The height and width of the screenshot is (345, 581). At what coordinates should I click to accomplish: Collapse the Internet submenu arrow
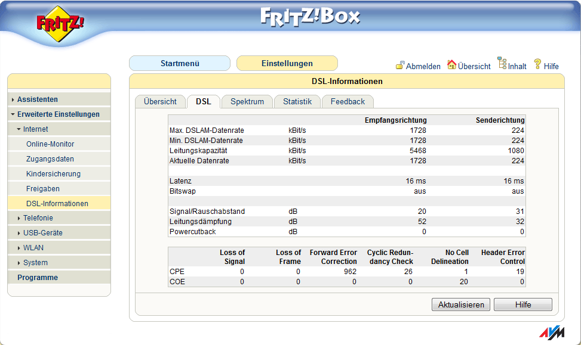pos(19,129)
